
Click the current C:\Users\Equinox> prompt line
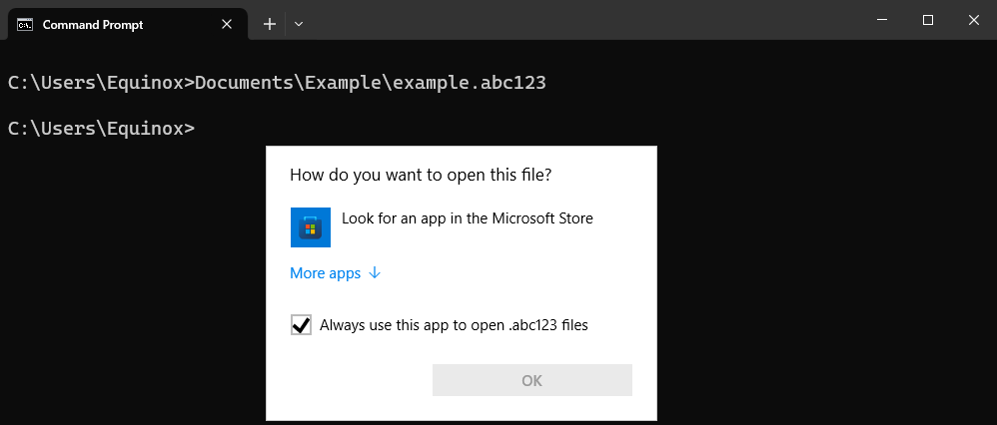101,129
